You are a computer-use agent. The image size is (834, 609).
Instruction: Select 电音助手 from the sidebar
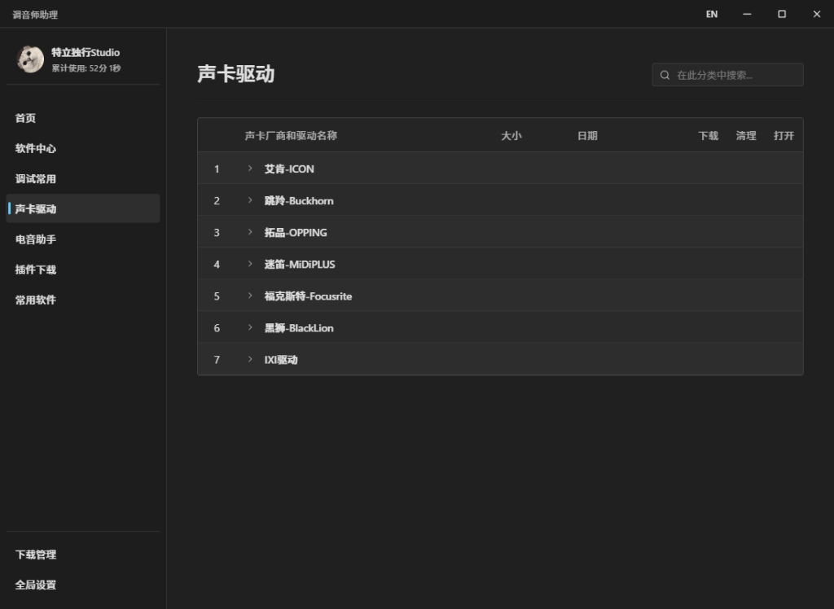(x=36, y=239)
